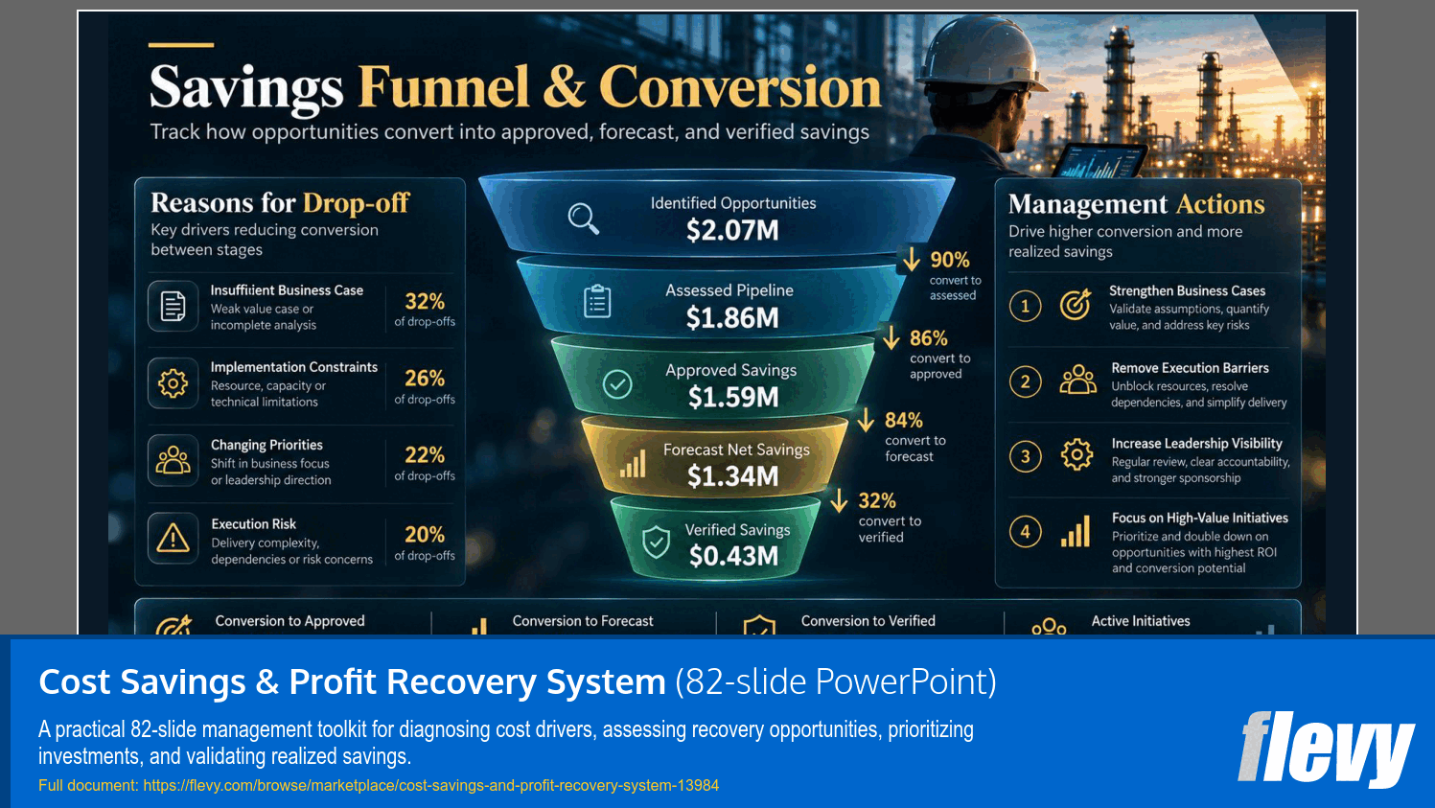Click the checkmark circle icon in Approved Savings
Screen dimensions: 1435x808
pyautogui.click(x=617, y=384)
